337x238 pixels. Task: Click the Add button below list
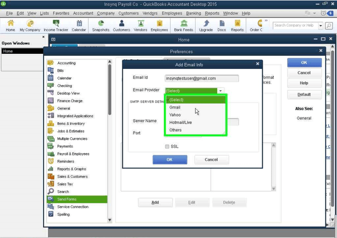click(155, 202)
